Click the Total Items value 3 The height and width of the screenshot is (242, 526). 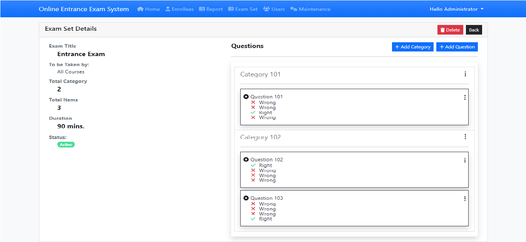coord(59,108)
